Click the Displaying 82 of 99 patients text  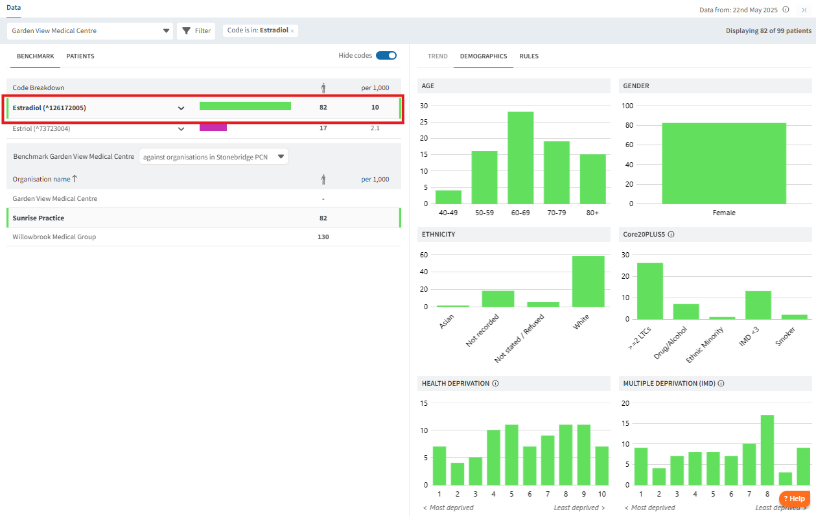(768, 30)
